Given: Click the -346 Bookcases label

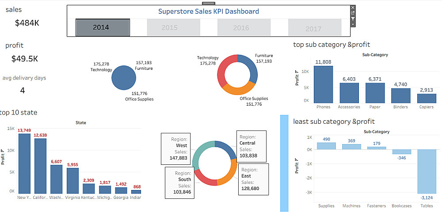Looking at the screenshot, I should pos(402,157).
